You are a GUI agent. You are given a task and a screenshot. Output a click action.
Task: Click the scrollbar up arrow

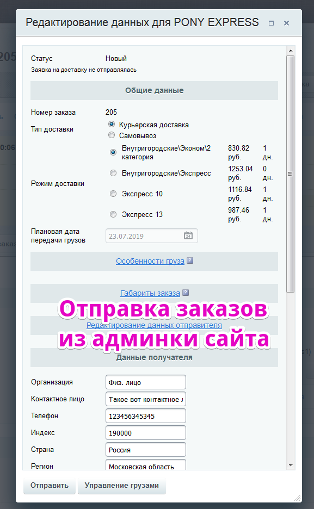[291, 51]
